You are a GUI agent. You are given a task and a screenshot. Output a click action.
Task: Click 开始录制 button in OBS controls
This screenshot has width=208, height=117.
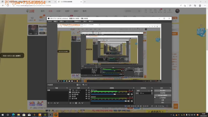pos(163,93)
